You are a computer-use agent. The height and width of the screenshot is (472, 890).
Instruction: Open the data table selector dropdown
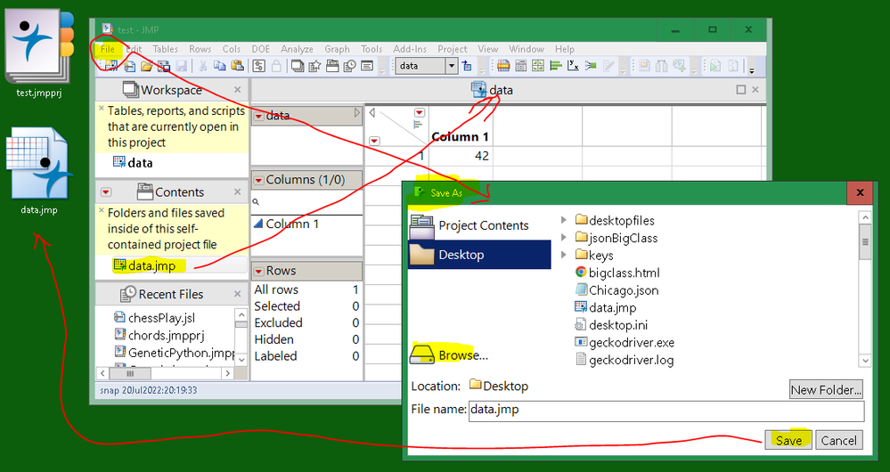[452, 66]
